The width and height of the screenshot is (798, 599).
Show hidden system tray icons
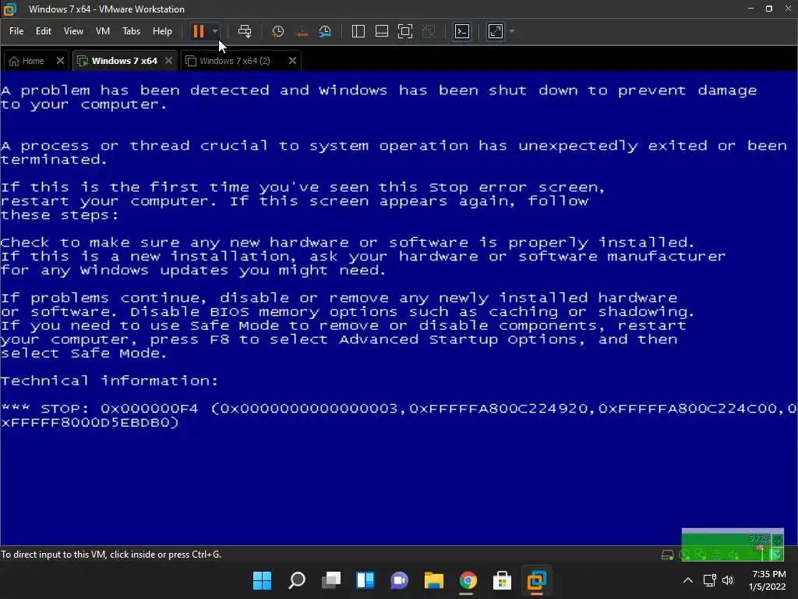click(687, 580)
